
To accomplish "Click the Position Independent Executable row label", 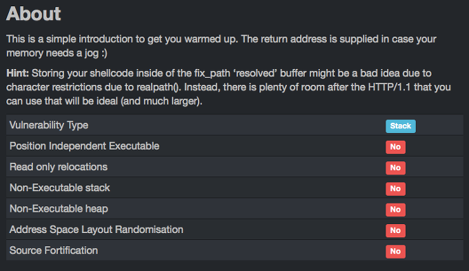I will [84, 146].
